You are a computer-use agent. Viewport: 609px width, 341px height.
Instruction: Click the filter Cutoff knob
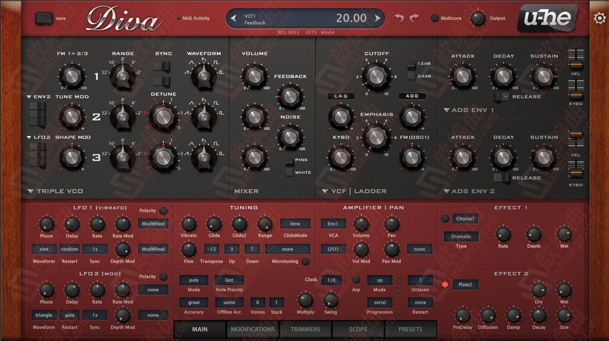(376, 76)
